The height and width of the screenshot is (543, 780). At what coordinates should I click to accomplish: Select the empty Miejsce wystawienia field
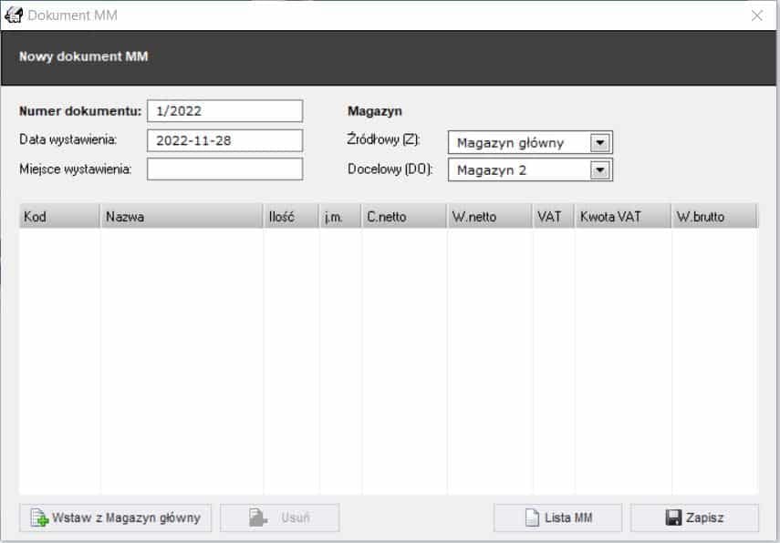(x=224, y=169)
